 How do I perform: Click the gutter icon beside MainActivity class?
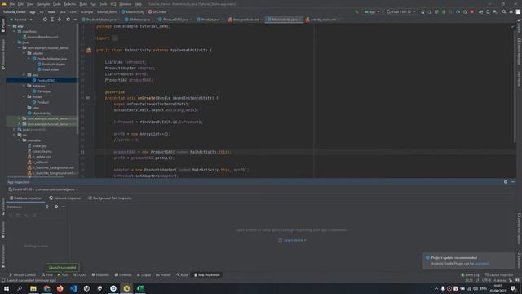point(88,51)
